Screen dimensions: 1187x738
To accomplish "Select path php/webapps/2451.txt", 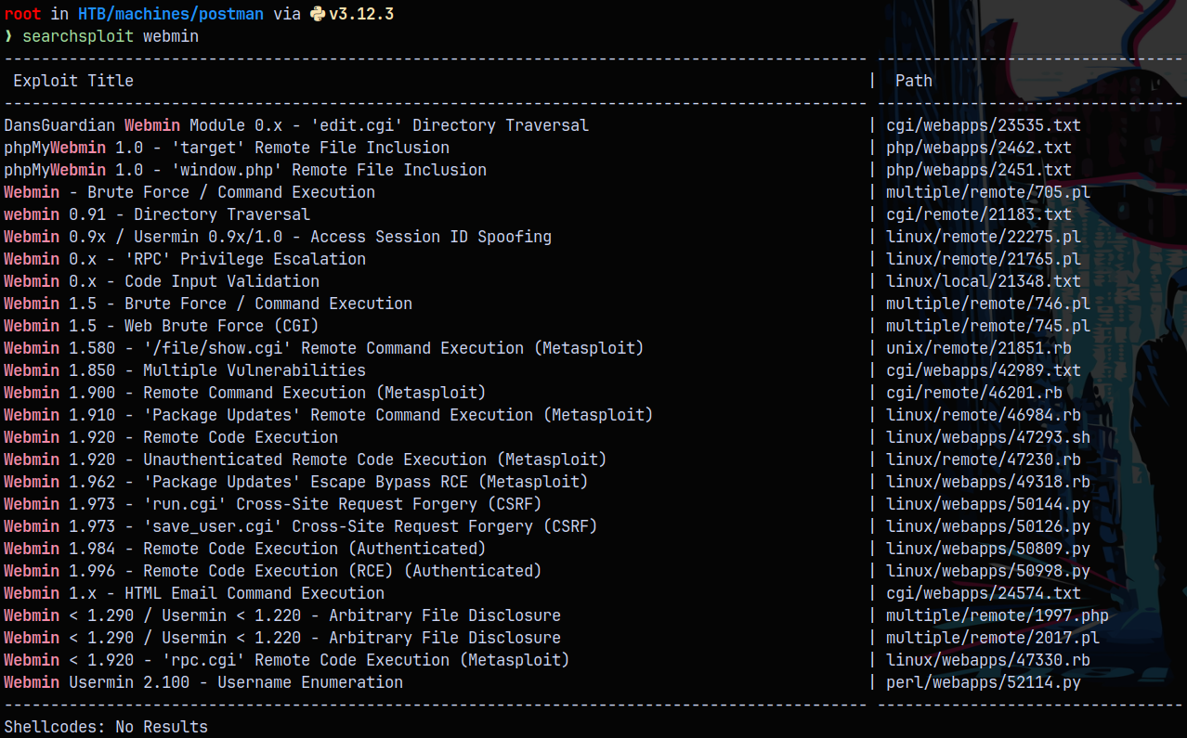I will tap(979, 170).
